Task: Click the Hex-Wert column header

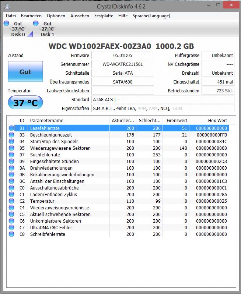Action: [x=209, y=120]
